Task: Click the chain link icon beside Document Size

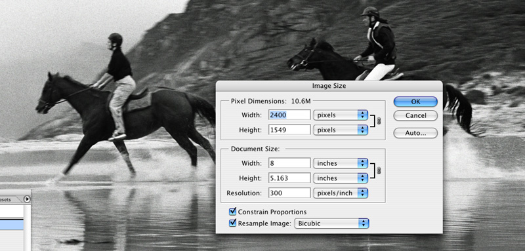Action: 379,170
